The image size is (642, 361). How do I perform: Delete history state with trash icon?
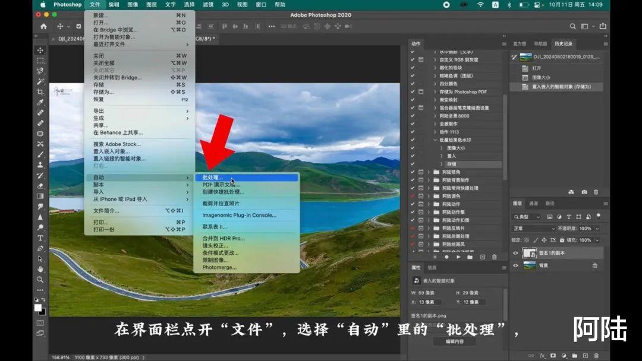[596, 192]
